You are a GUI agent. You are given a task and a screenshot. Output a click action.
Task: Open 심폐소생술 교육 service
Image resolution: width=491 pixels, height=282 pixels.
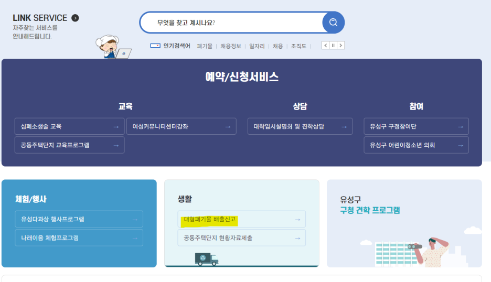pos(70,126)
